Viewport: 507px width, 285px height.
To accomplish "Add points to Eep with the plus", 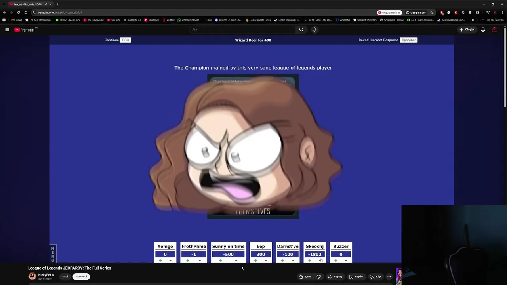I will pyautogui.click(x=255, y=260).
